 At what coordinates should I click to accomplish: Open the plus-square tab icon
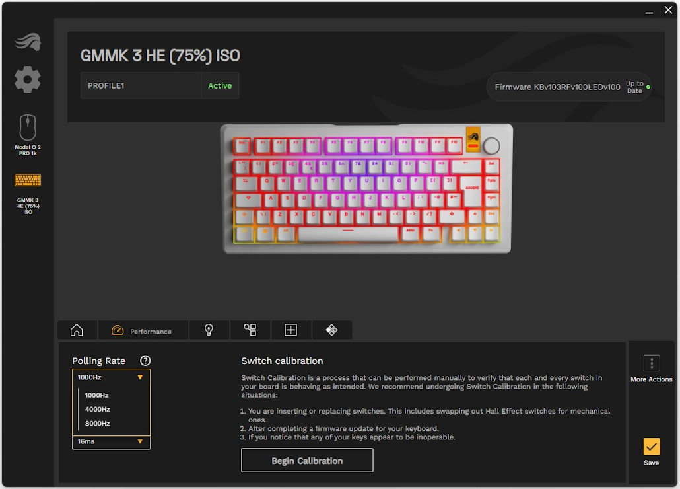click(x=290, y=330)
